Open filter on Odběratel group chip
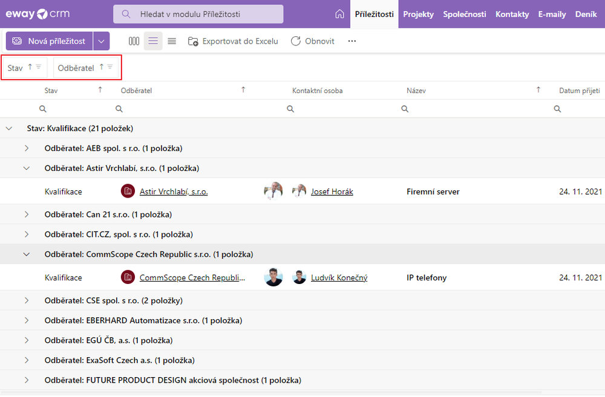605x397 pixels. click(110, 66)
